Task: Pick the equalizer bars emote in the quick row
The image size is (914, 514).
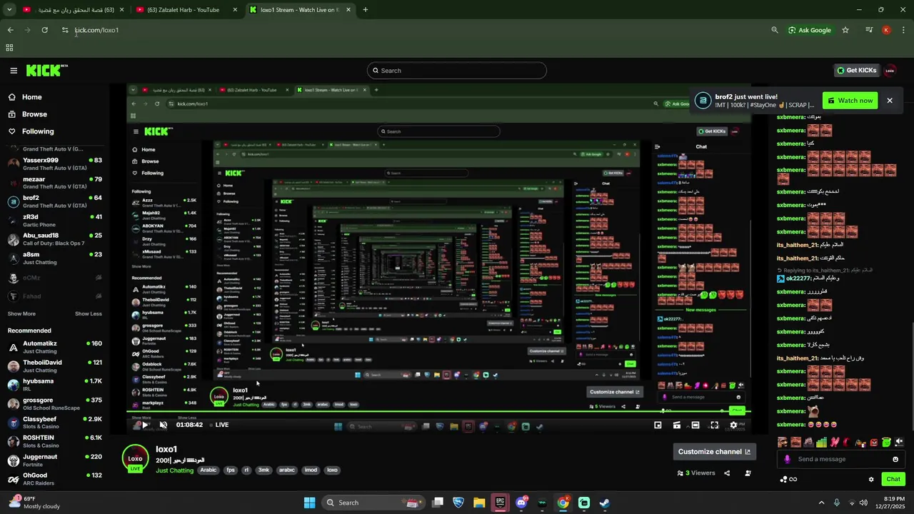Action: pos(821,443)
